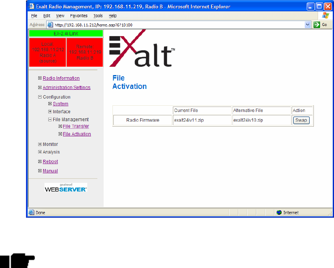Close the Internet Explorer window

(328, 7)
